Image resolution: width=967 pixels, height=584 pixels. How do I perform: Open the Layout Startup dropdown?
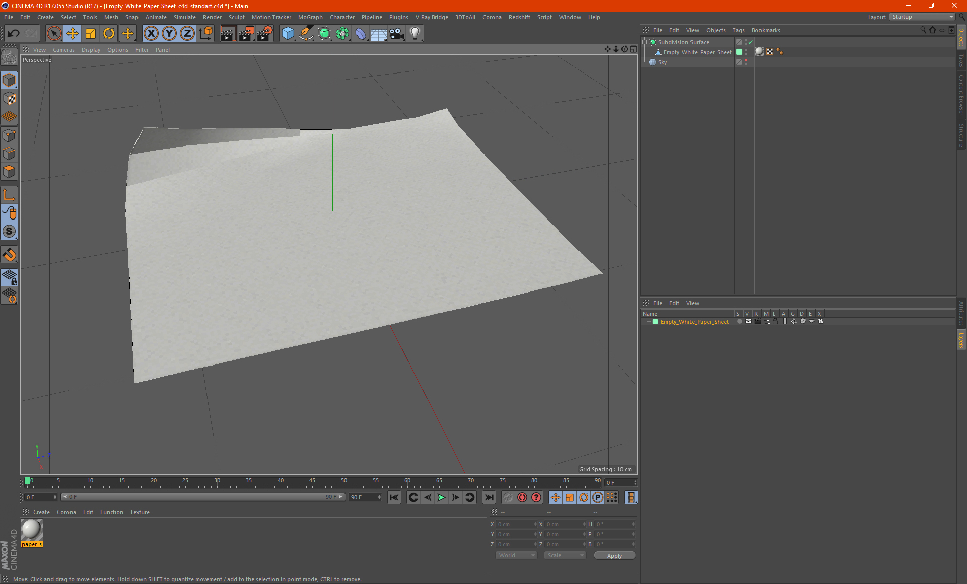922,17
